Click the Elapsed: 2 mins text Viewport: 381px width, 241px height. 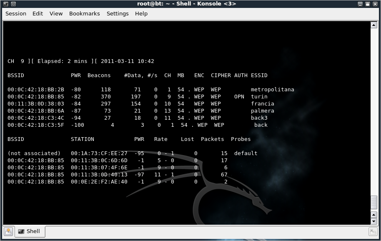(63, 61)
